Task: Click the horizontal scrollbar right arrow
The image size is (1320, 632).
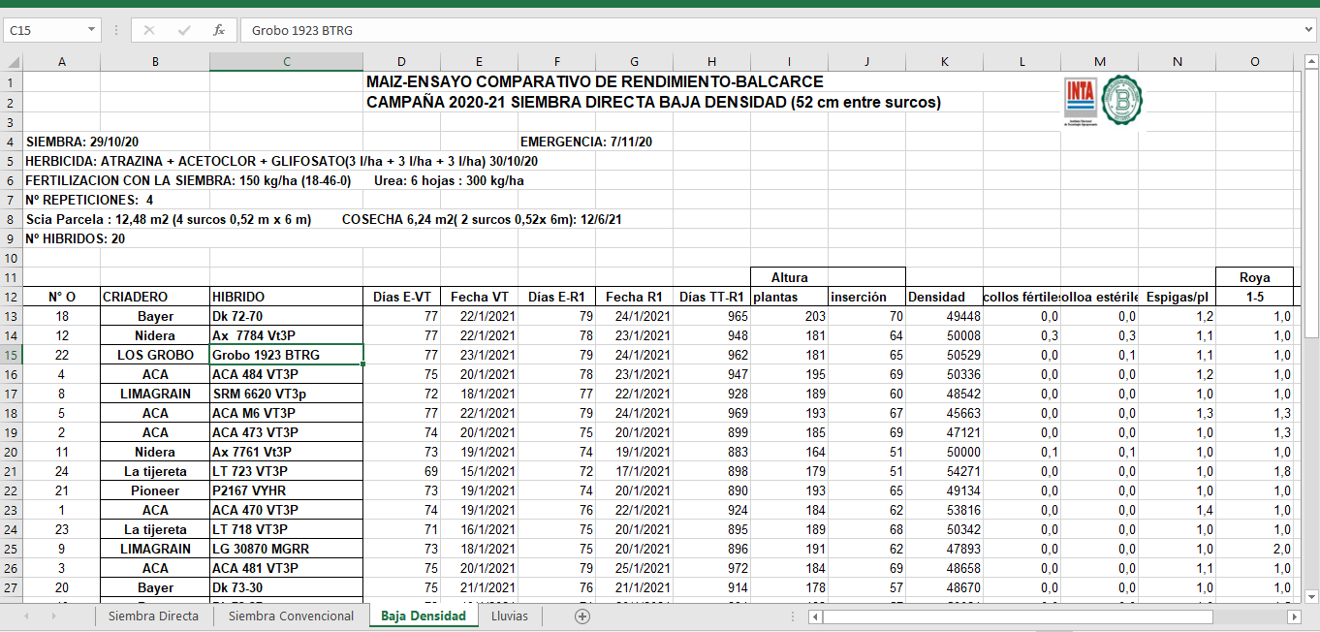Action: [1293, 616]
